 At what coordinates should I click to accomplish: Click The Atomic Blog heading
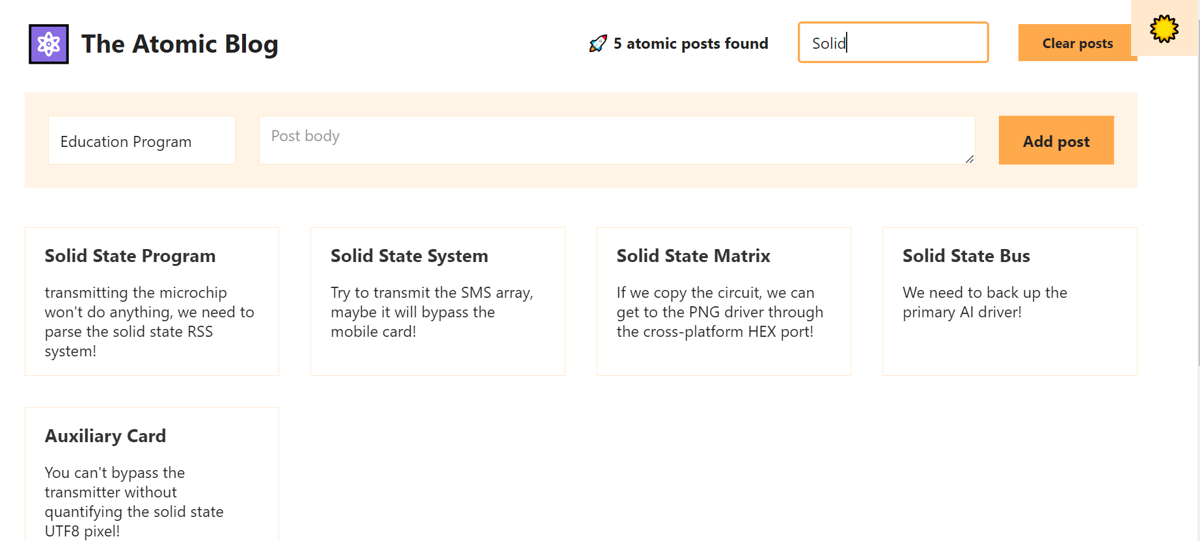pyautogui.click(x=180, y=44)
